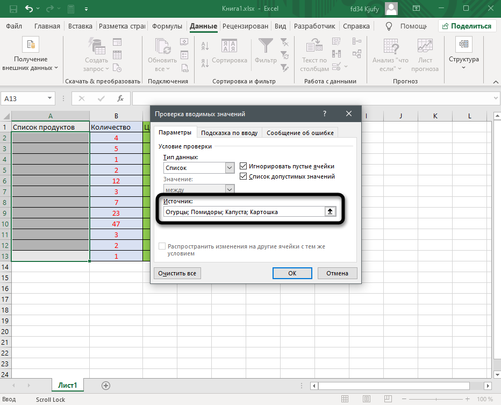501x405 pixels.
Task: Switch to Подсказка по вводу tab
Action: pyautogui.click(x=229, y=133)
